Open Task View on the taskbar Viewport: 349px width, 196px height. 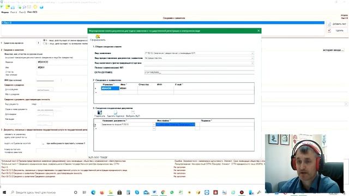click(85, 192)
